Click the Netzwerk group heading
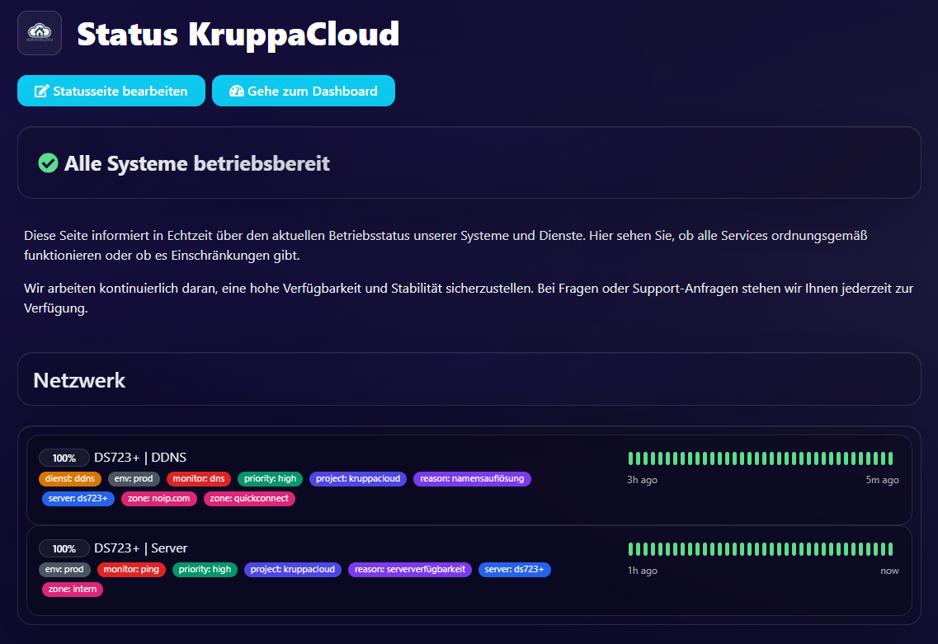The image size is (938, 644). (x=79, y=380)
